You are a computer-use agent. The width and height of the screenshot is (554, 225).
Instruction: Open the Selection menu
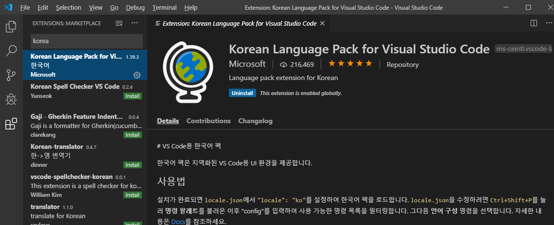[x=69, y=7]
